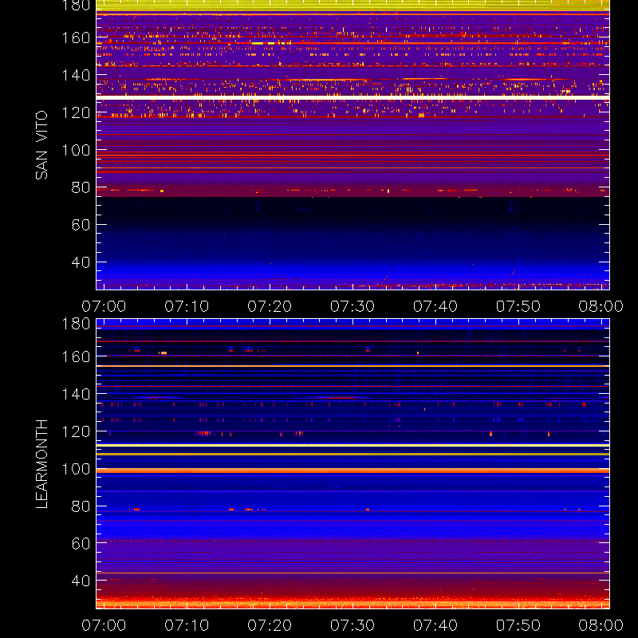Click 07:00 under the San Vito spectrogram

[104, 306]
